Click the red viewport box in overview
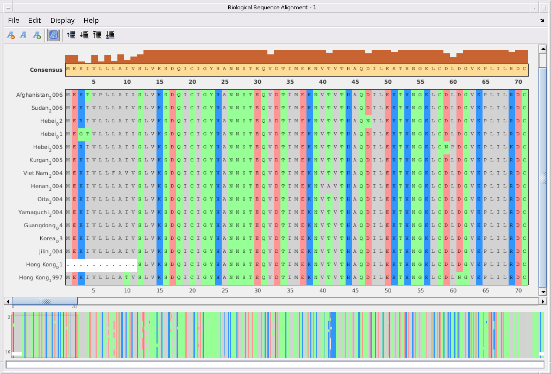The width and height of the screenshot is (551, 374). click(x=45, y=336)
